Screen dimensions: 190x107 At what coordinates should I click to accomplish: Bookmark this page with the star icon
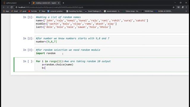pyautogui.click(x=173, y=7)
